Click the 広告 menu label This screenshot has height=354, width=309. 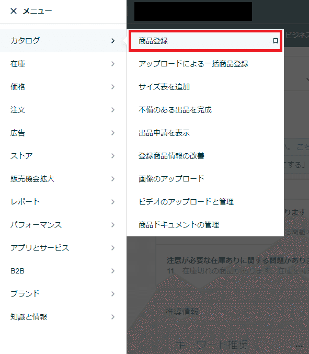point(18,133)
